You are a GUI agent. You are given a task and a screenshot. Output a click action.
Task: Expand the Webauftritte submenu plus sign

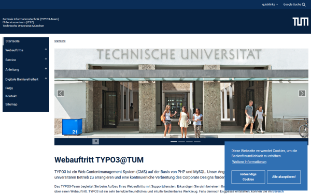tap(46, 49)
